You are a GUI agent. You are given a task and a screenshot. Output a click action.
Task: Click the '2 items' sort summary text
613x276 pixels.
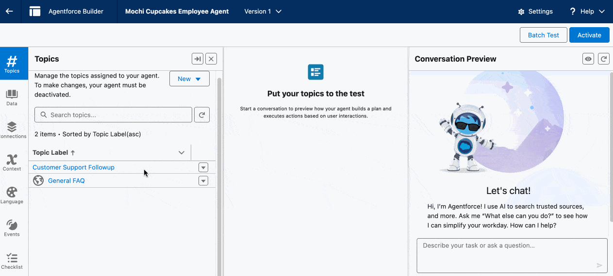(x=88, y=134)
